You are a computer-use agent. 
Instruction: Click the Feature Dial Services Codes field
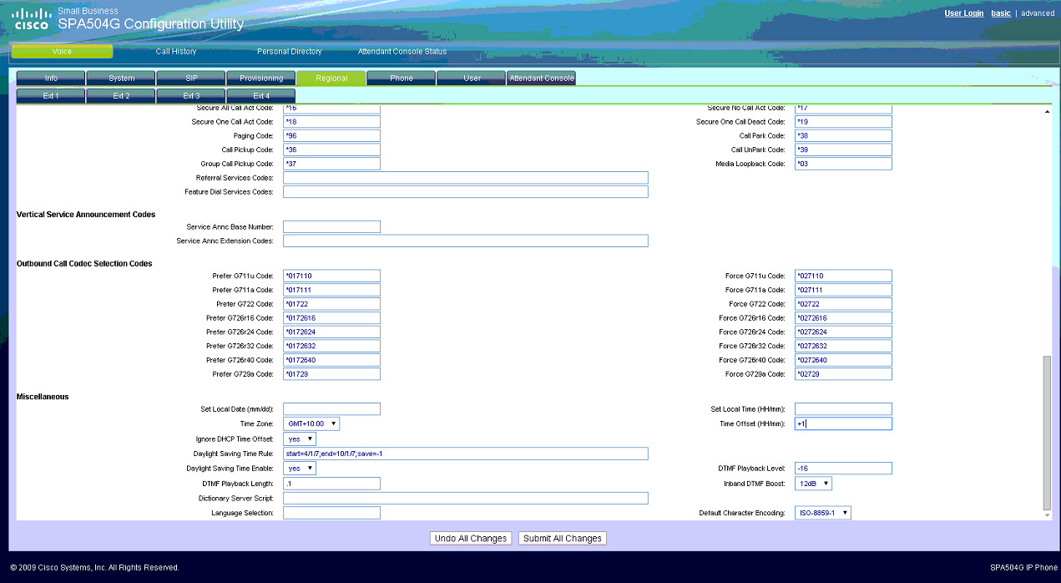466,192
